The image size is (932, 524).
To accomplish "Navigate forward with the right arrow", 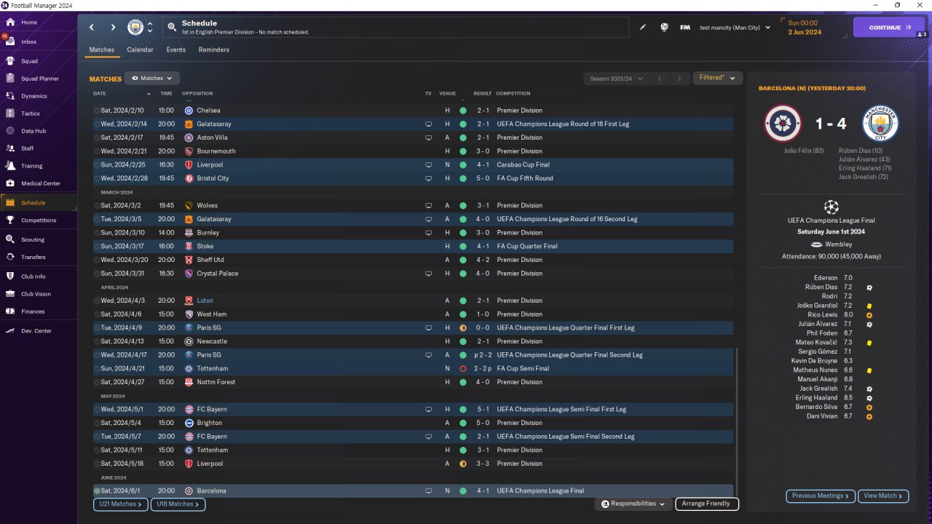I will coord(113,28).
